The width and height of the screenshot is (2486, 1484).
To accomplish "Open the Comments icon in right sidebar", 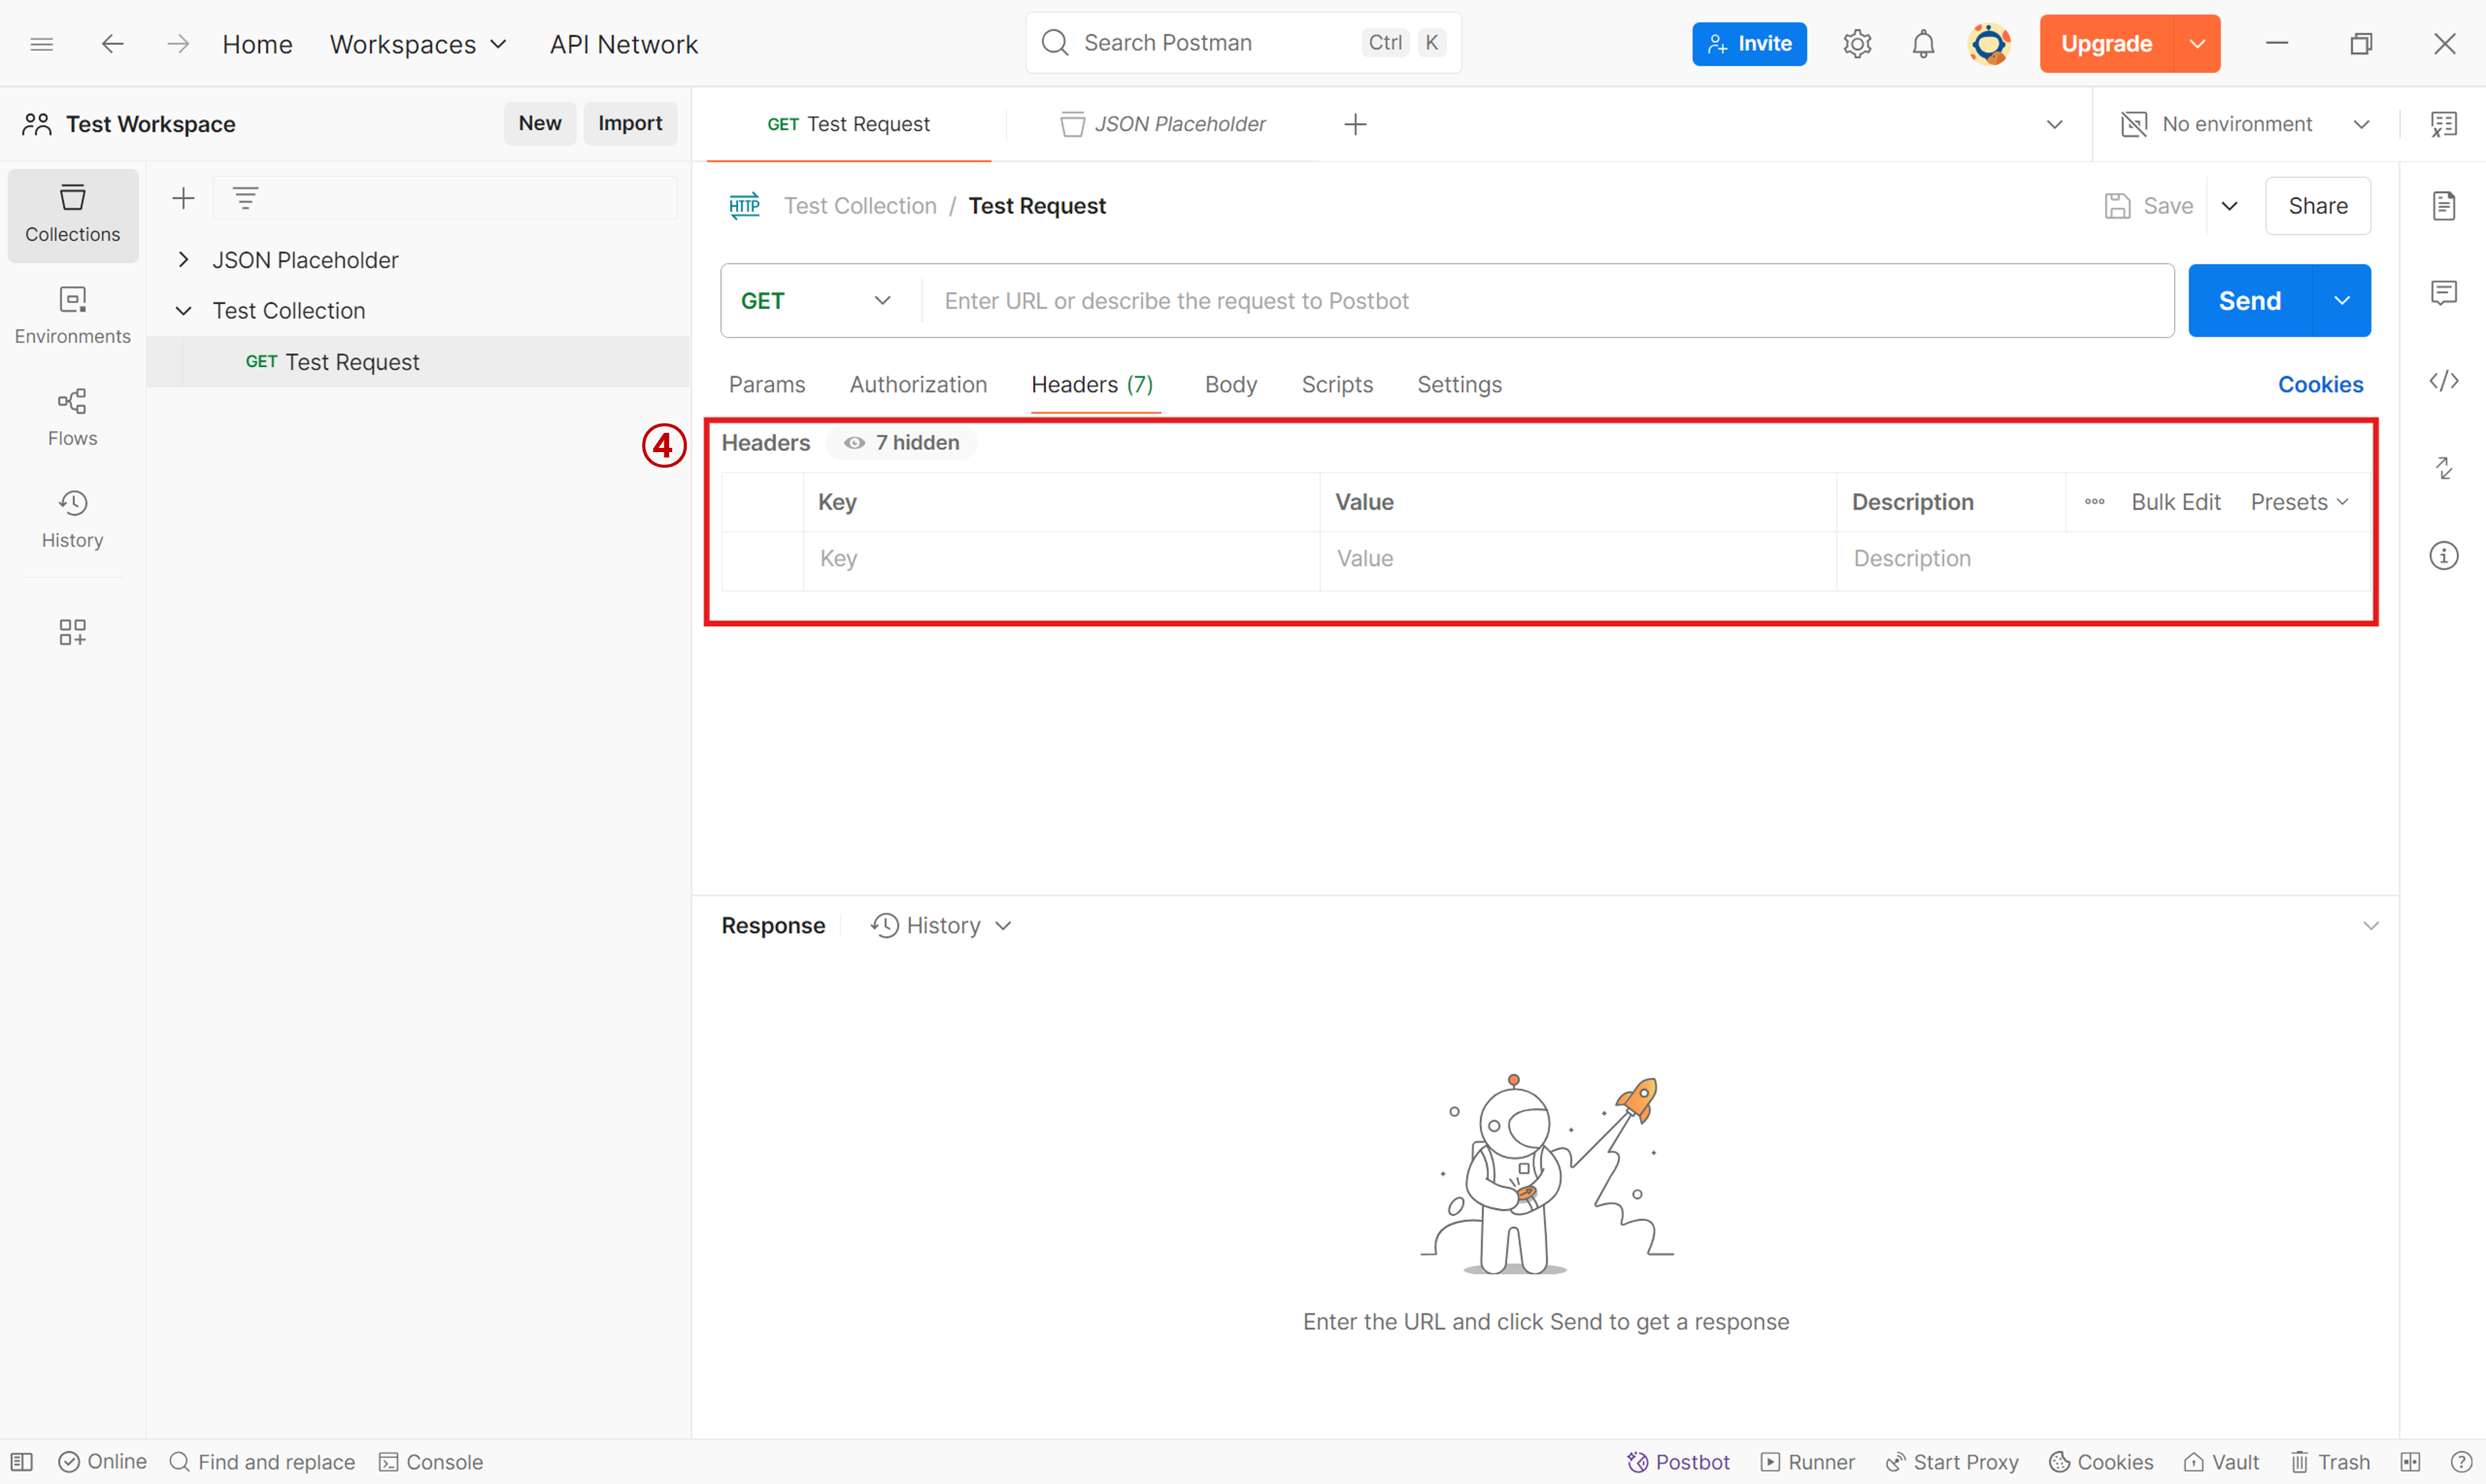I will [2444, 292].
